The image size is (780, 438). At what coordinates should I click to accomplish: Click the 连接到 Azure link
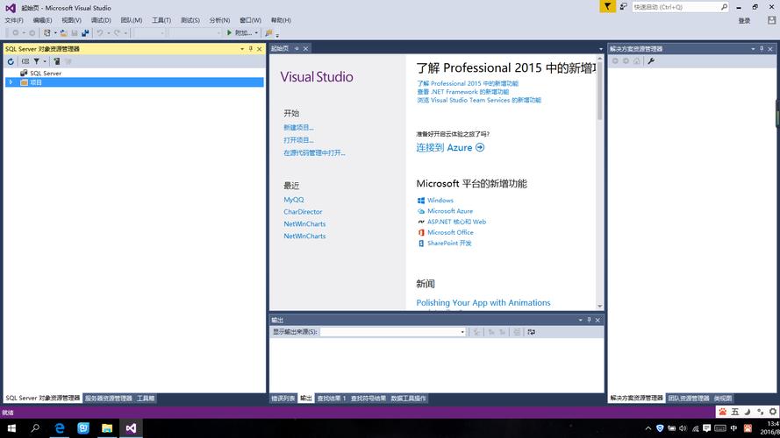pyautogui.click(x=449, y=148)
